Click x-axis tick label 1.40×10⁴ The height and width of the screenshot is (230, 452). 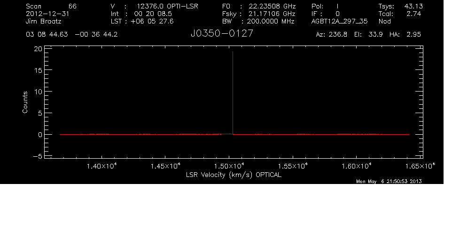click(102, 166)
